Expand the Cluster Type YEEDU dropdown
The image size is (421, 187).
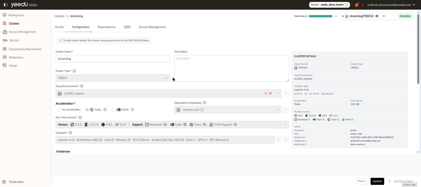coord(113,78)
